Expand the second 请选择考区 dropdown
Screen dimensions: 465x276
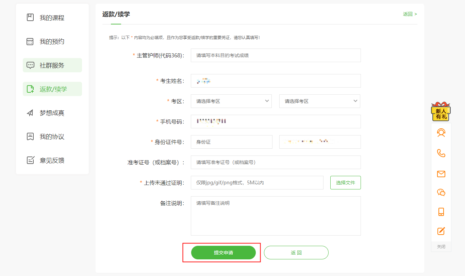click(x=319, y=101)
